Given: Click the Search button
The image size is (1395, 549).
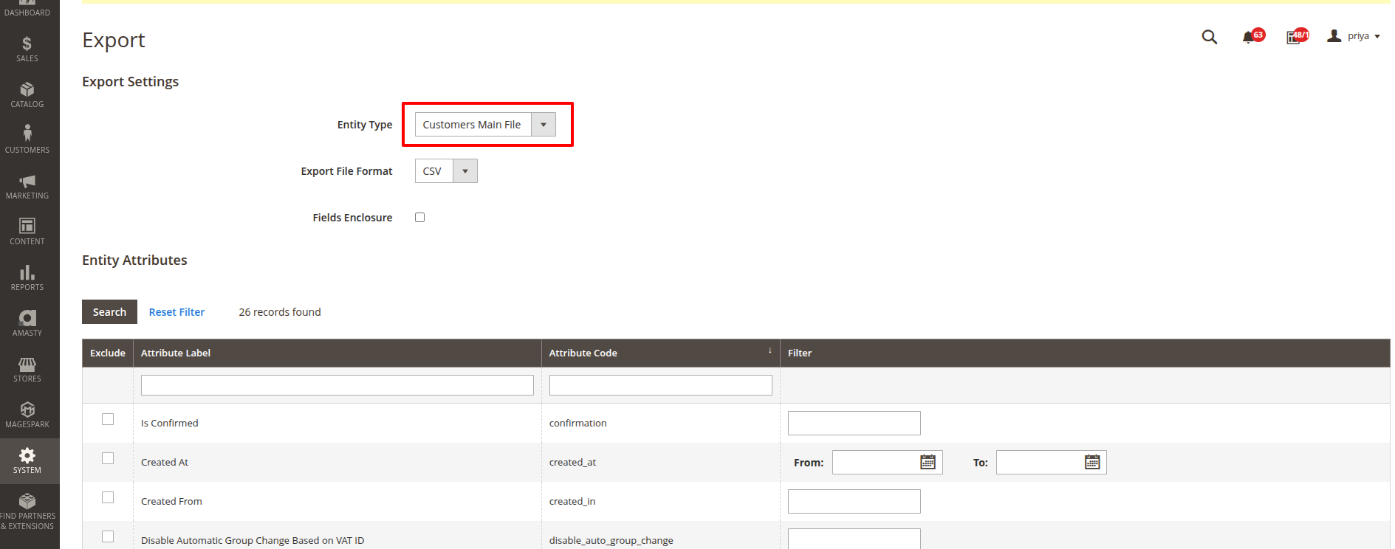Looking at the screenshot, I should [x=109, y=312].
